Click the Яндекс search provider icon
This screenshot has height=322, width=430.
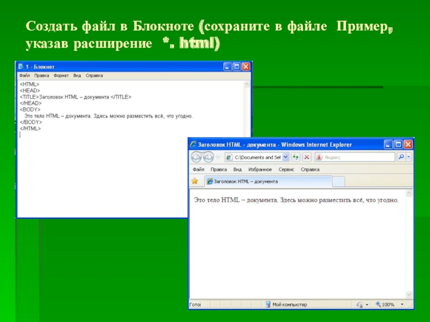click(319, 157)
